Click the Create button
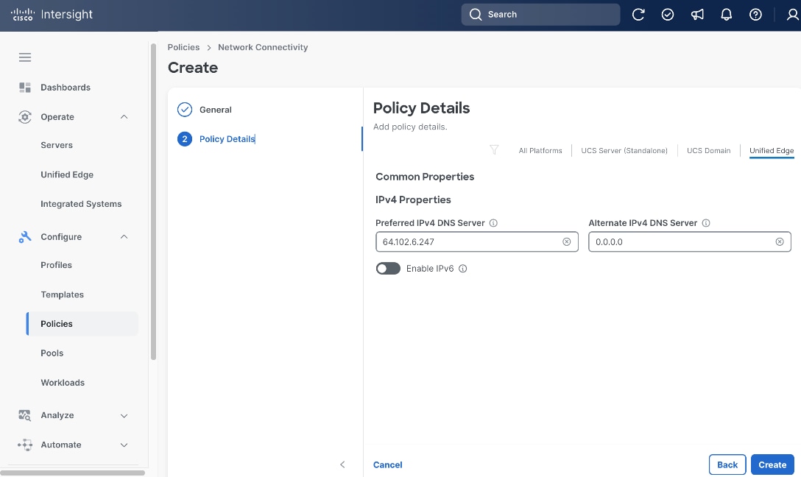Image resolution: width=801 pixels, height=477 pixels. (x=772, y=464)
